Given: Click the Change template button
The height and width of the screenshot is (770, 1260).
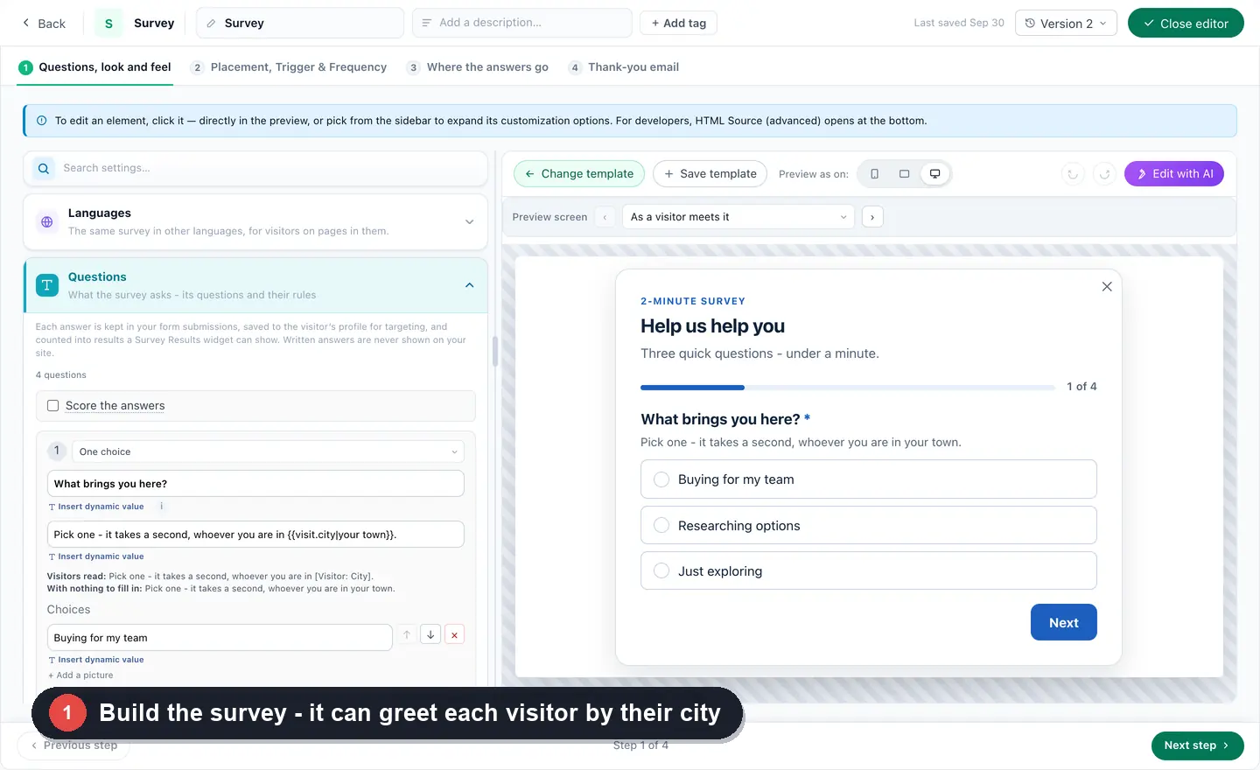Looking at the screenshot, I should pyautogui.click(x=579, y=174).
